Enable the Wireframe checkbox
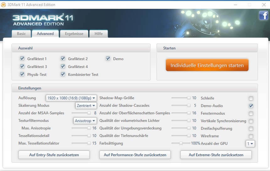Screen dimensions: 270x171 click(251, 136)
